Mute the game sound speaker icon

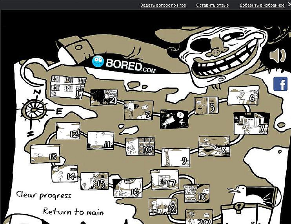(x=277, y=55)
